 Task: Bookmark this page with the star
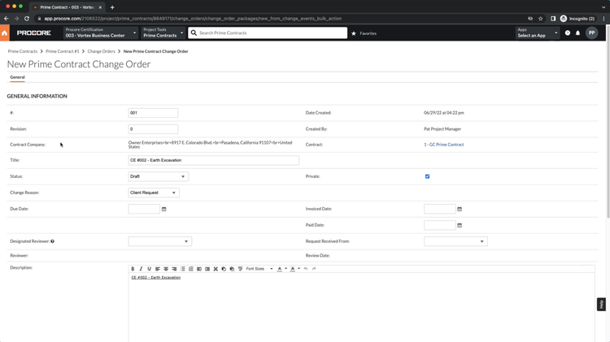(540, 18)
